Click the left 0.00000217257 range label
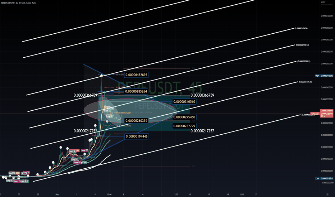This screenshot has width=335, height=197. 85,131
